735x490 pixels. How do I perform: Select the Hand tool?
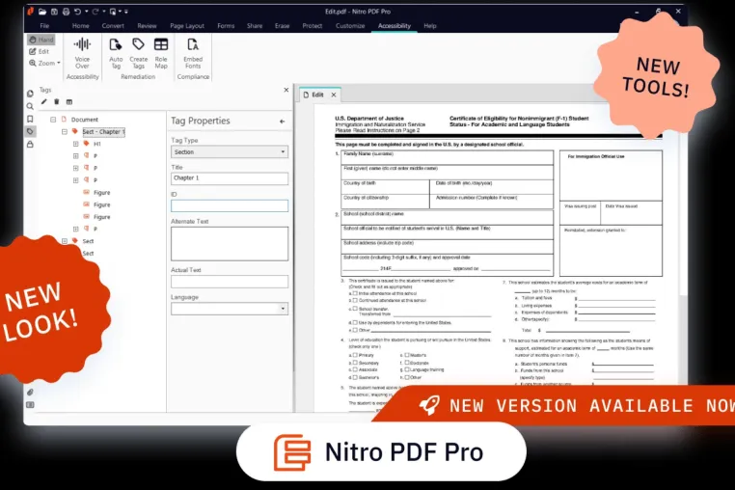click(41, 40)
